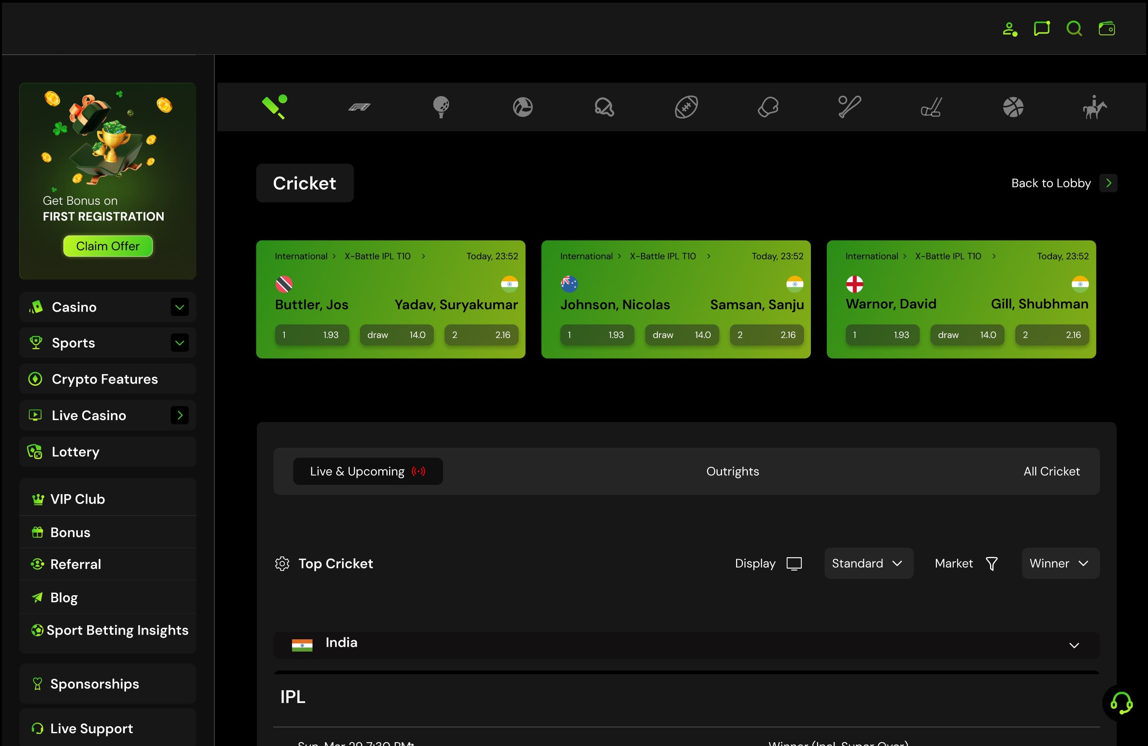Switch to the All Cricket tab
This screenshot has width=1148, height=746.
pyautogui.click(x=1052, y=471)
